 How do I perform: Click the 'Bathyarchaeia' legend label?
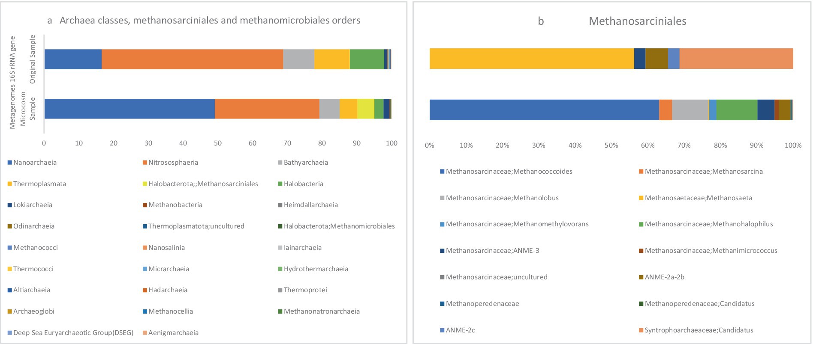pyautogui.click(x=306, y=163)
